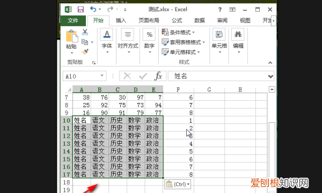Save the workbook with the floppy icon

tap(80, 10)
